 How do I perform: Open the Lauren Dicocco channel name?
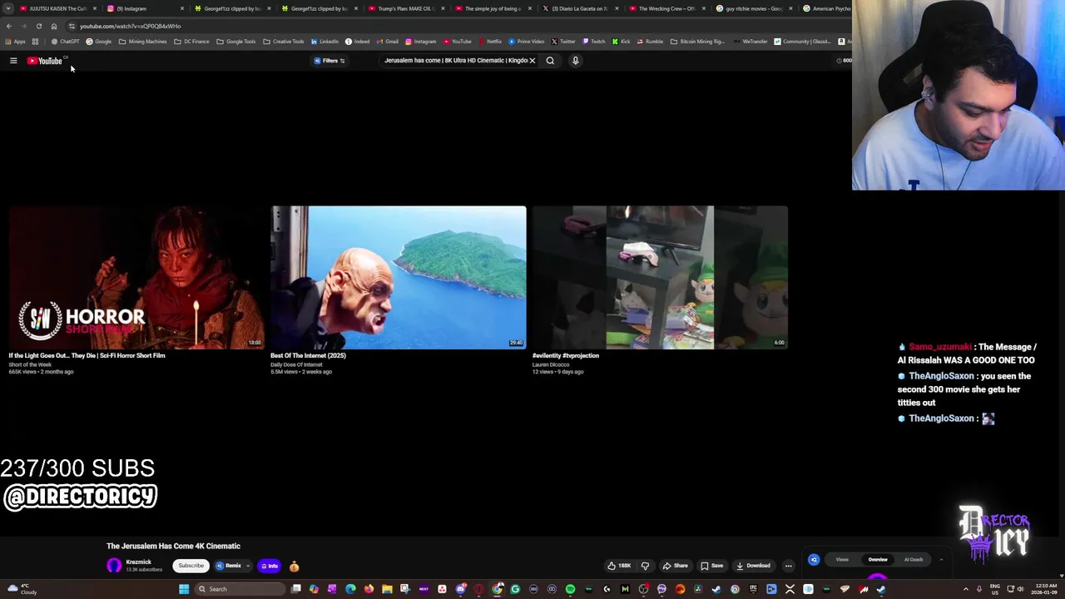551,364
